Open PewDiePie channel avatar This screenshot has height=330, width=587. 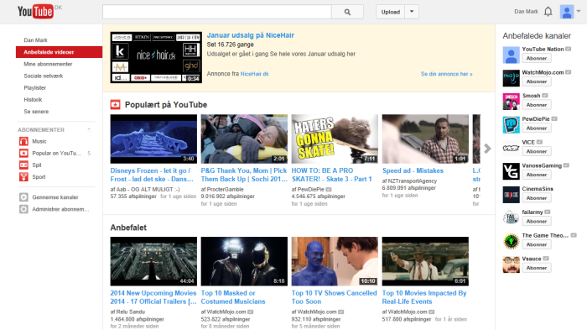tap(511, 125)
